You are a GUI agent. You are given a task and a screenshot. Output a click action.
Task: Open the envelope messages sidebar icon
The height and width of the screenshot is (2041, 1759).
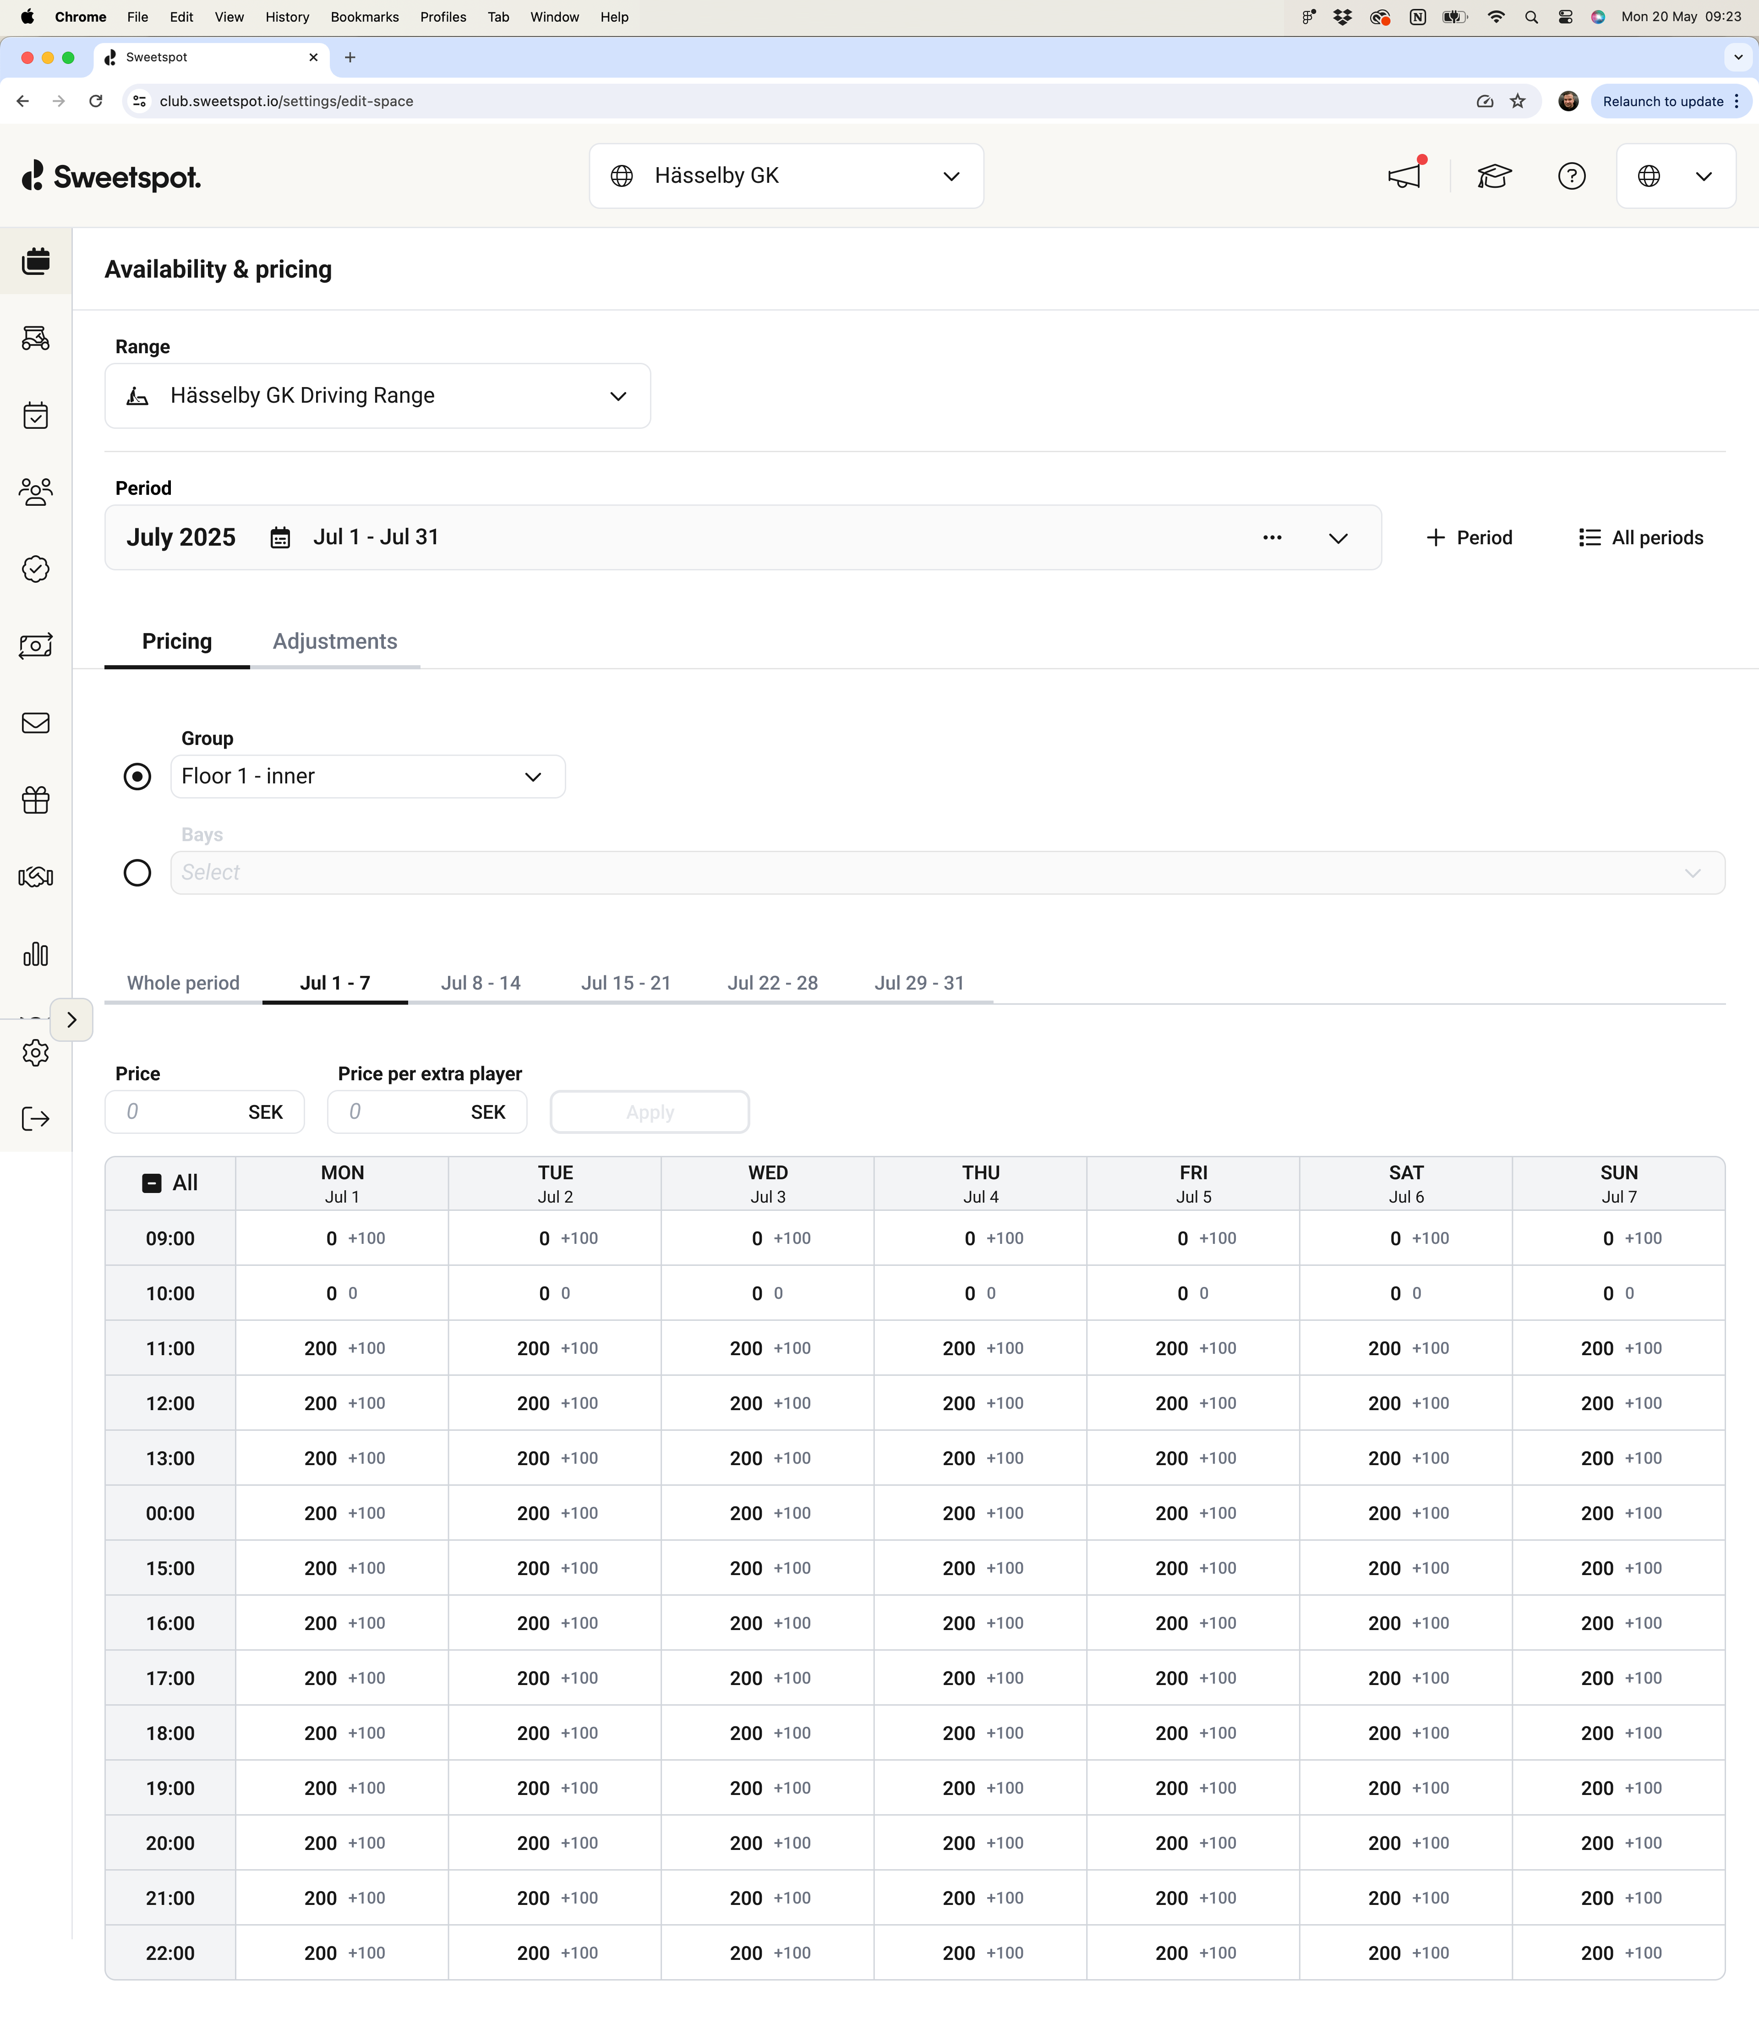pos(35,723)
